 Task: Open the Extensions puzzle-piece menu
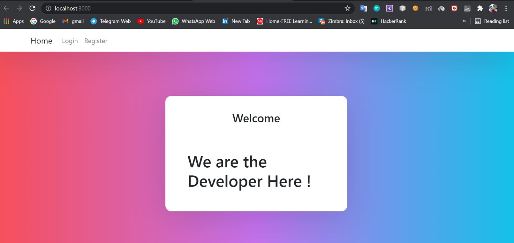480,8
